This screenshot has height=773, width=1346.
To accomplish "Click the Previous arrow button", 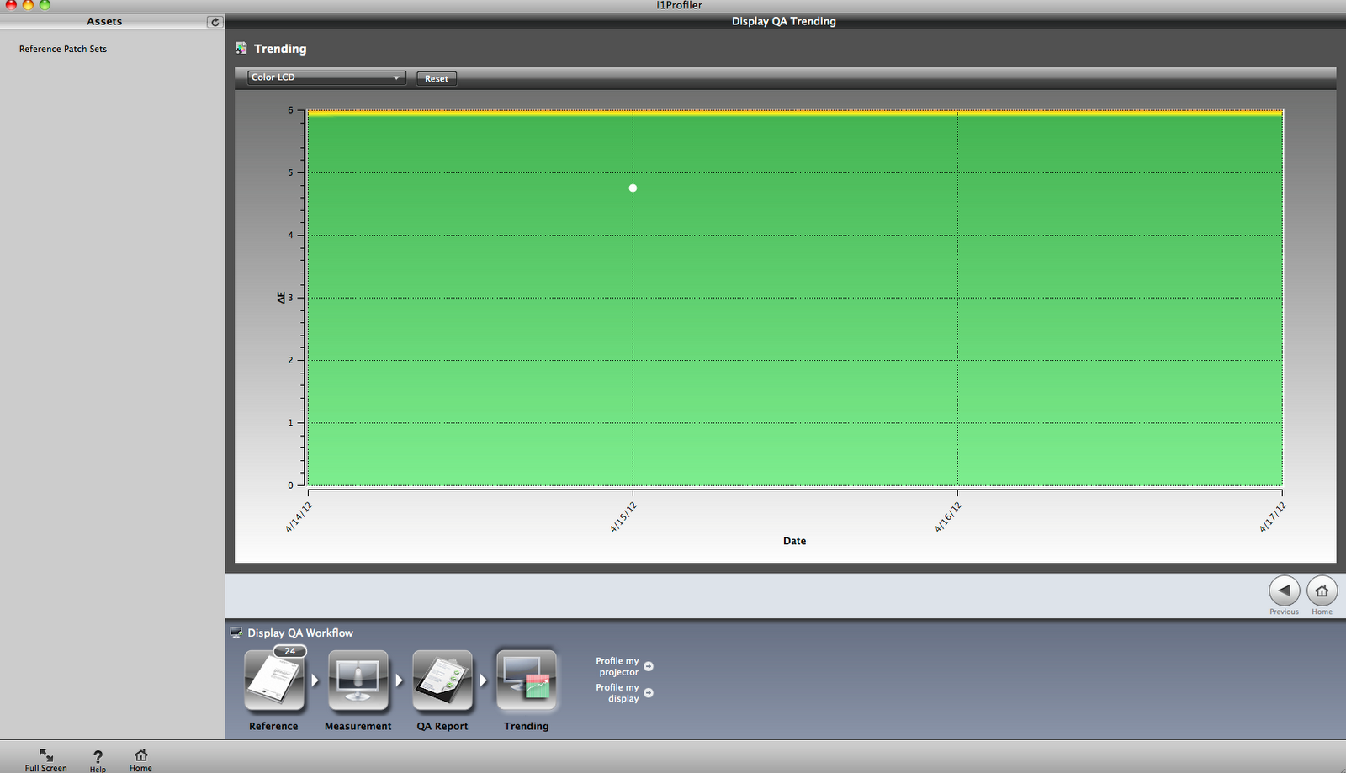I will pyautogui.click(x=1284, y=590).
